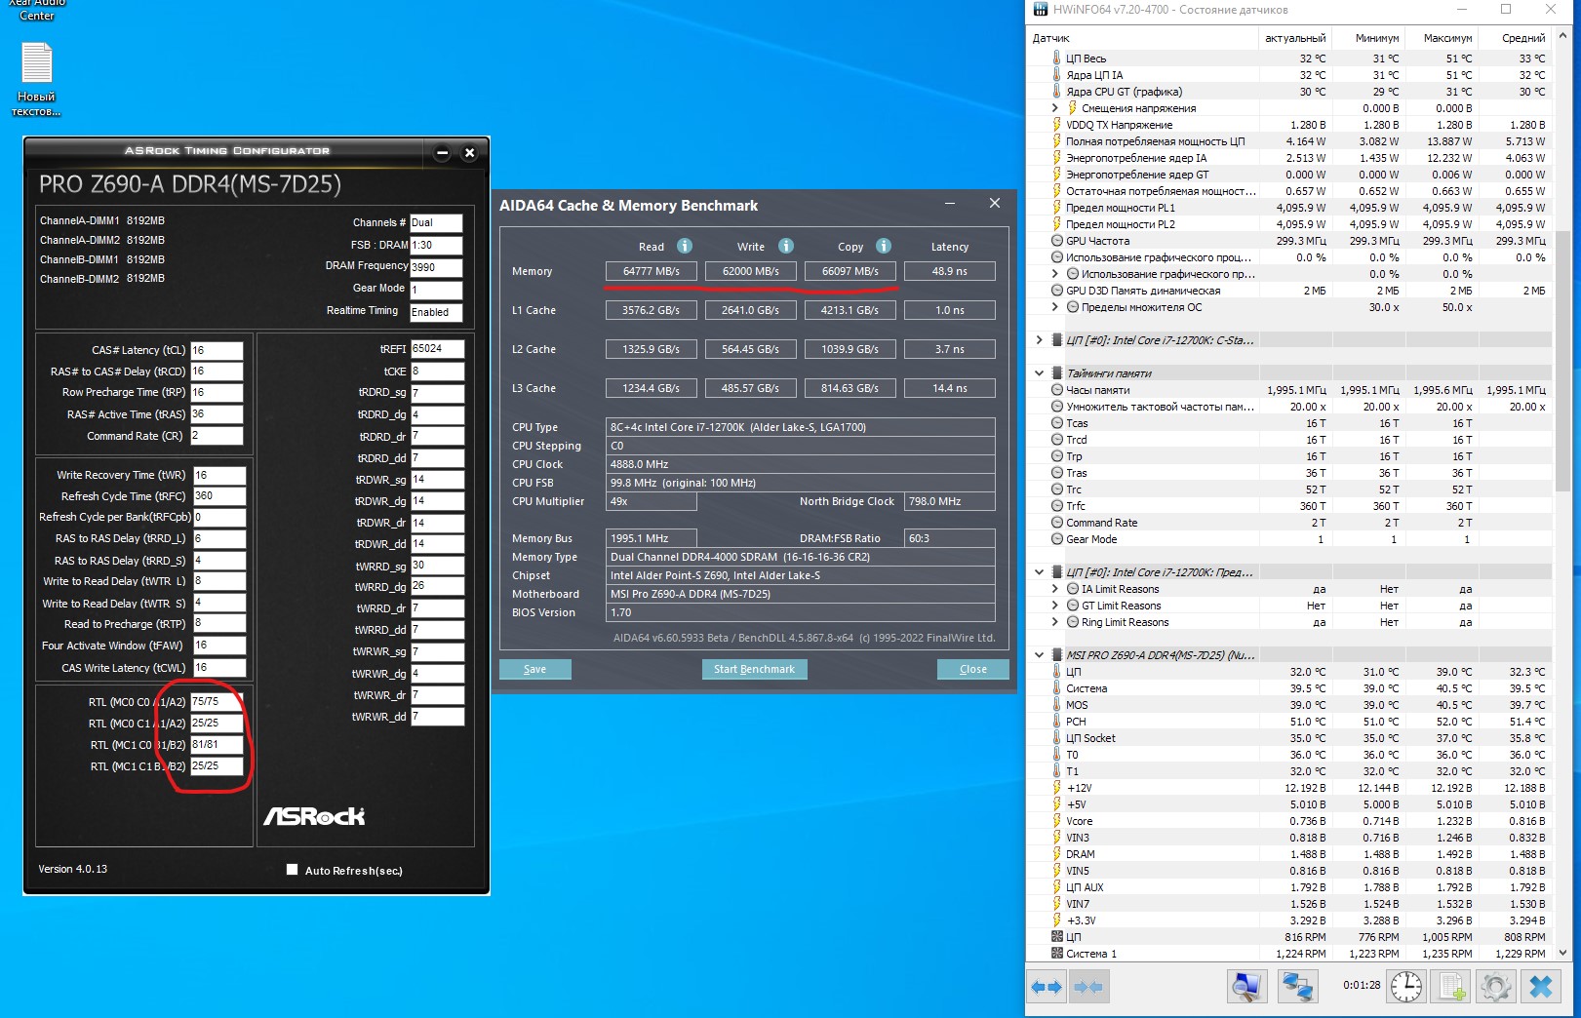
Task: Click DRAM Frequency field showing 3990
Action: tap(436, 267)
